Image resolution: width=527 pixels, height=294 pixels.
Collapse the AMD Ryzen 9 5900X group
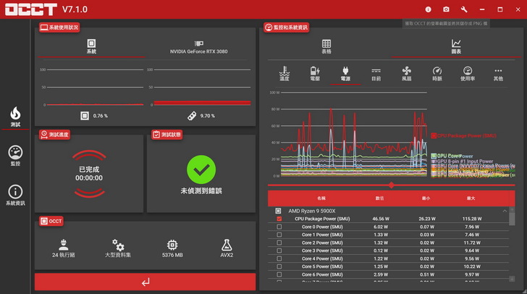click(505, 211)
